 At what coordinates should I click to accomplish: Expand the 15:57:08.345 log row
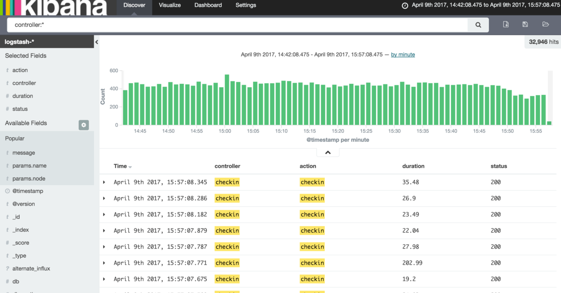[x=104, y=182]
